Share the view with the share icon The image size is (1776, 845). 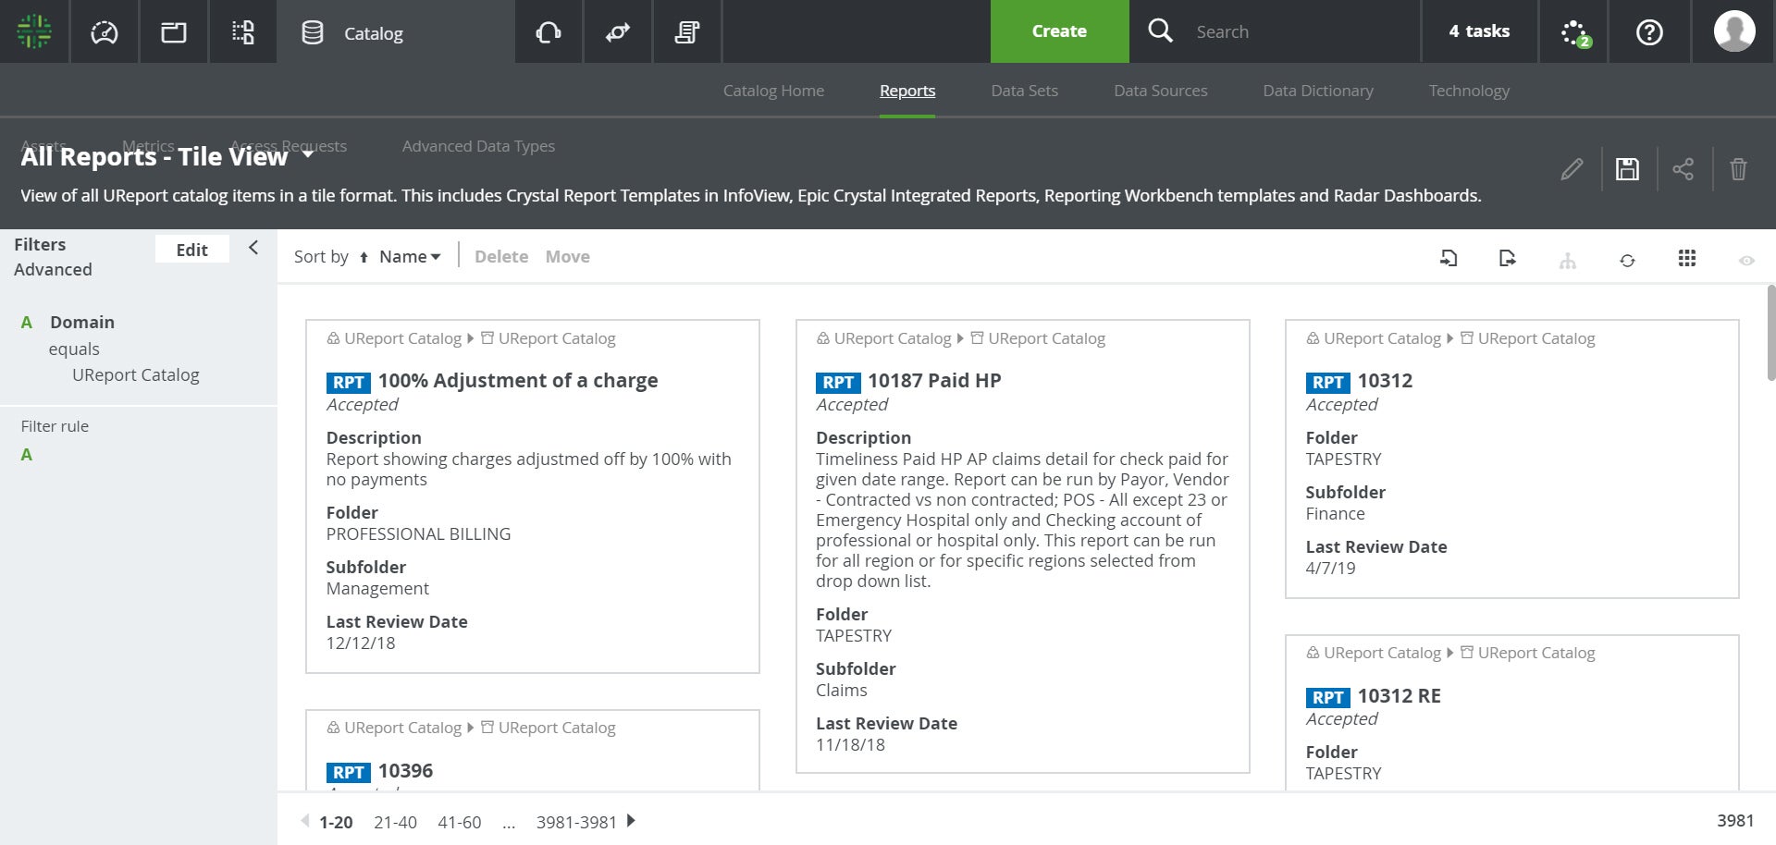pos(1683,169)
